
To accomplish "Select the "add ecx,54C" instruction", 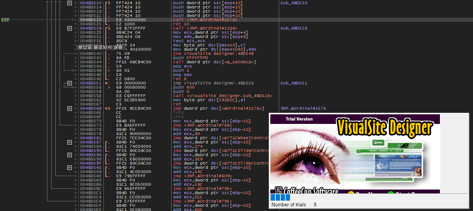I will (x=187, y=171).
